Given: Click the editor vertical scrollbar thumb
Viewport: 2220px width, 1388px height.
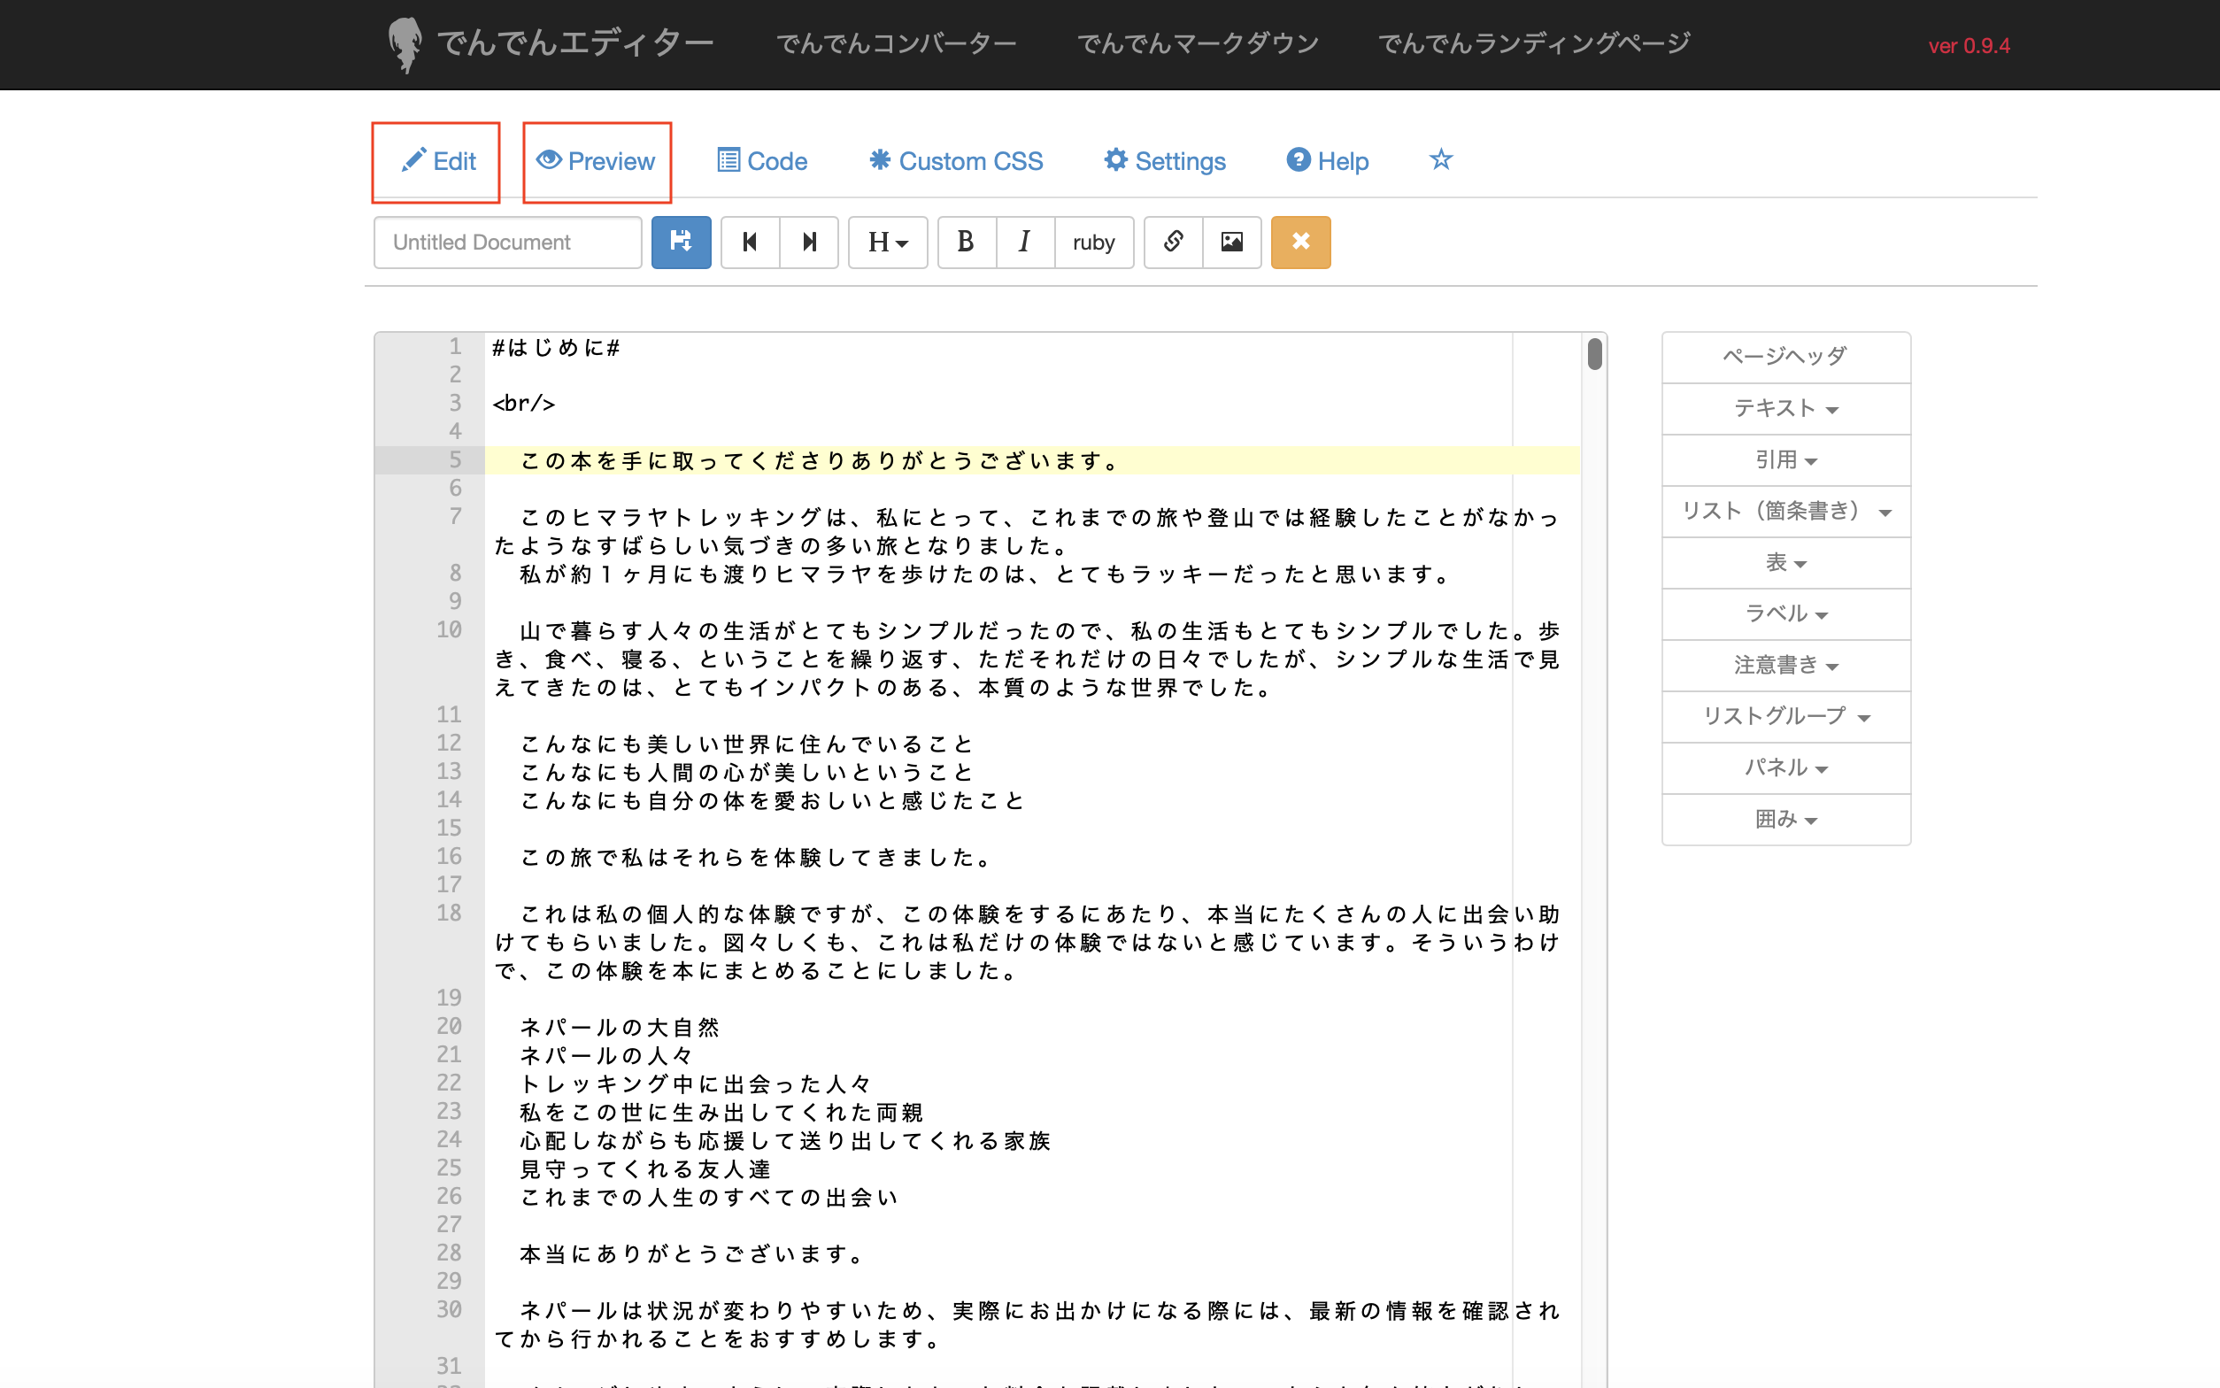Looking at the screenshot, I should click(x=1594, y=354).
